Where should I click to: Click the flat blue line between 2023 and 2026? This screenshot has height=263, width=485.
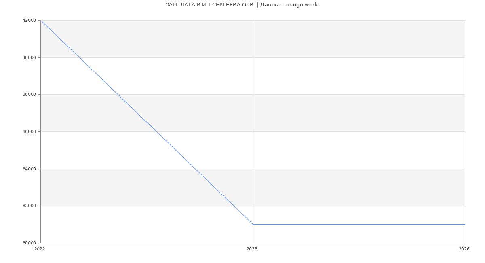click(x=358, y=224)
